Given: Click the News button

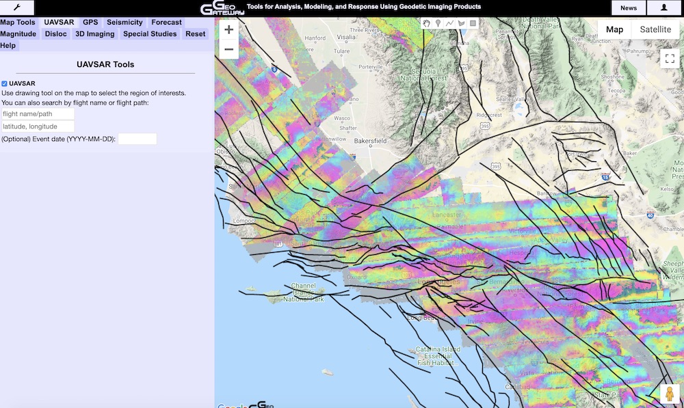Looking at the screenshot, I should coord(629,8).
